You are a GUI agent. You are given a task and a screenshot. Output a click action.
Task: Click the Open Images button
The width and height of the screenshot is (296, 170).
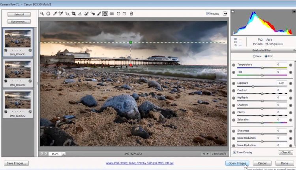tap(237, 163)
